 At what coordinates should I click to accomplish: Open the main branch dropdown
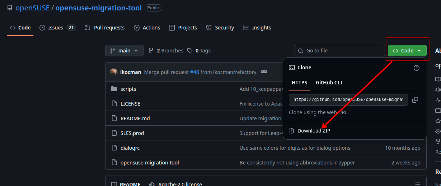coord(124,51)
